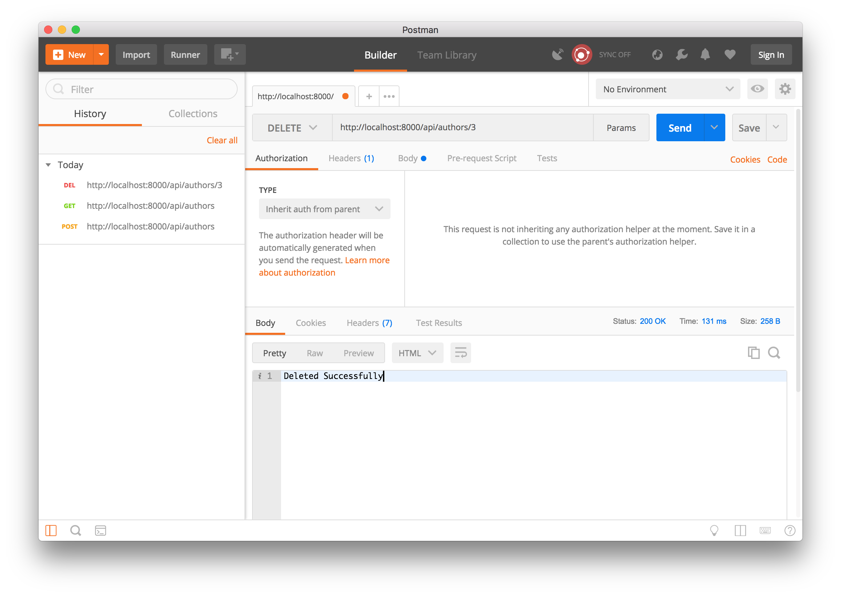
Task: Click the heart icon in header
Action: pos(729,55)
